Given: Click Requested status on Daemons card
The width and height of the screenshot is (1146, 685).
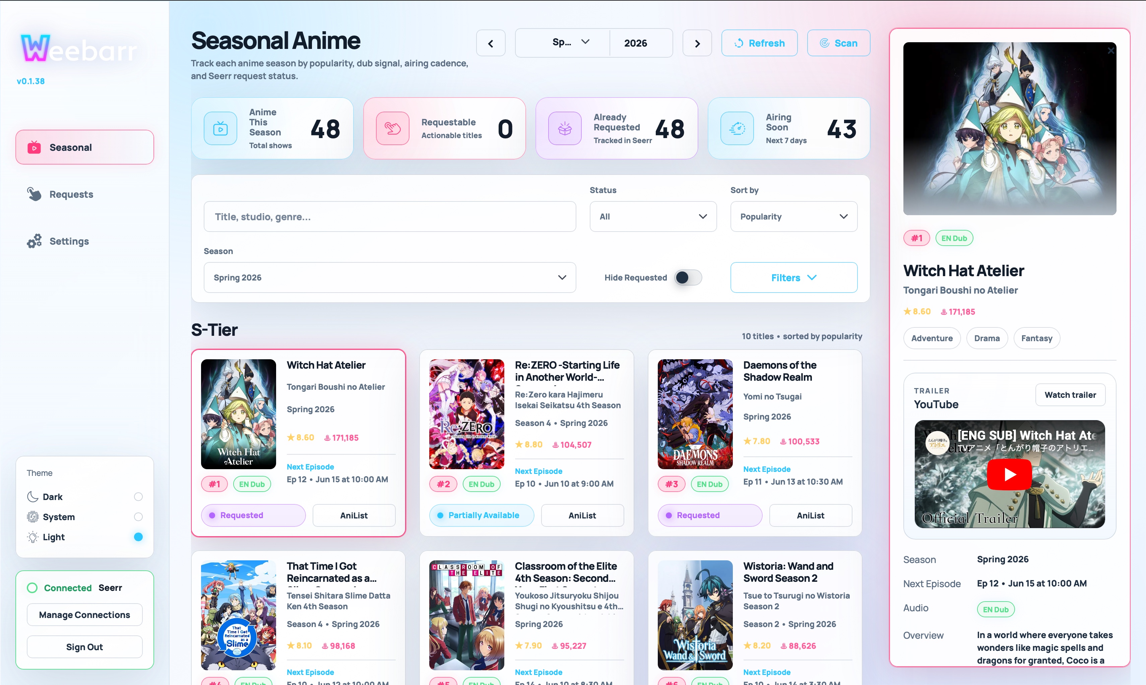Looking at the screenshot, I should pos(710,516).
